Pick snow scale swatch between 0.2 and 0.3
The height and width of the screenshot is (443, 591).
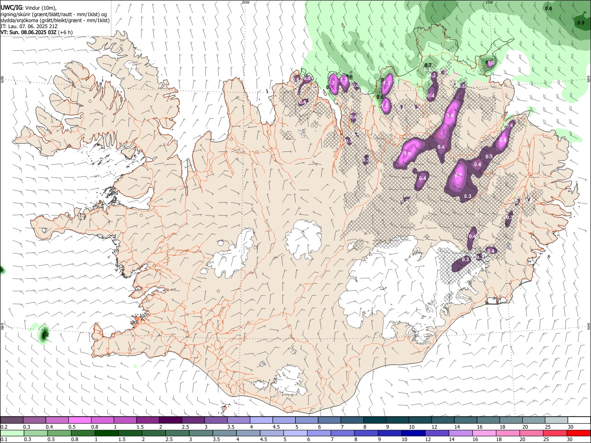(12, 420)
